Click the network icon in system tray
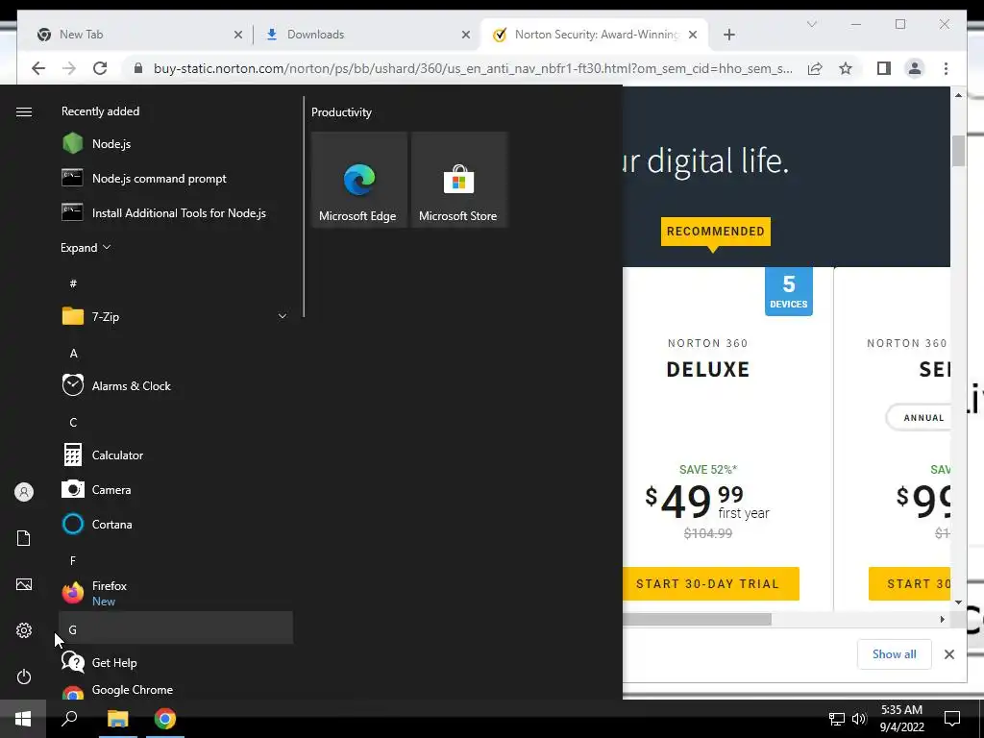 point(837,719)
